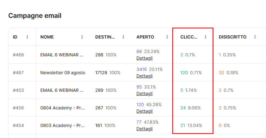Image resolution: width=266 pixels, height=138 pixels.
Task: Click the name 0803 Academy - Pr...
Action: [62, 126]
